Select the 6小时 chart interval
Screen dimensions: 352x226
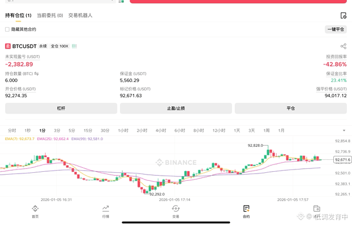[180, 131]
